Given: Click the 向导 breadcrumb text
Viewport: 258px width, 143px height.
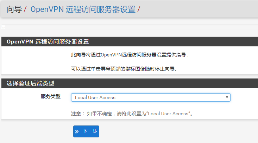Looking at the screenshot, I should [x=14, y=9].
